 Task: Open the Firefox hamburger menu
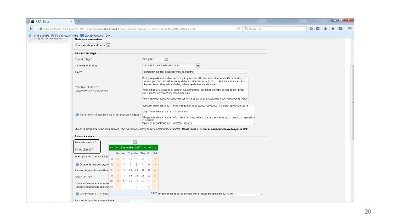[x=349, y=29]
